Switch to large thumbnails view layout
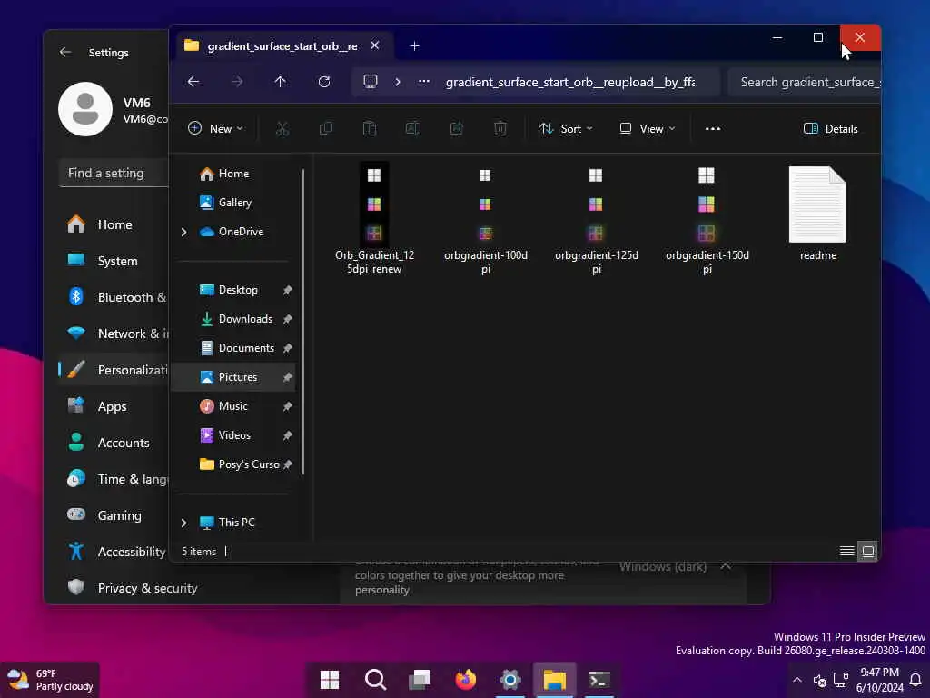The image size is (930, 698). 867,552
